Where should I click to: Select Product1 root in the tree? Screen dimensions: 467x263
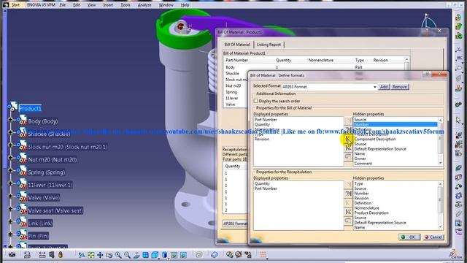(x=30, y=109)
